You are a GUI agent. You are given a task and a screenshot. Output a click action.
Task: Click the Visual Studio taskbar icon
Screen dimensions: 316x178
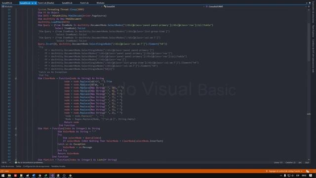coord(52,176)
